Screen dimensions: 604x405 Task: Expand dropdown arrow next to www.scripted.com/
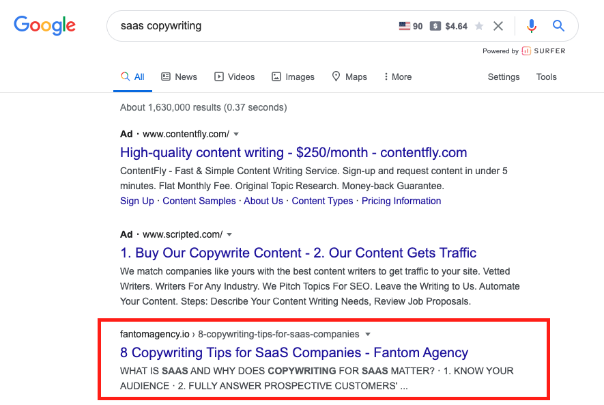pyautogui.click(x=229, y=235)
